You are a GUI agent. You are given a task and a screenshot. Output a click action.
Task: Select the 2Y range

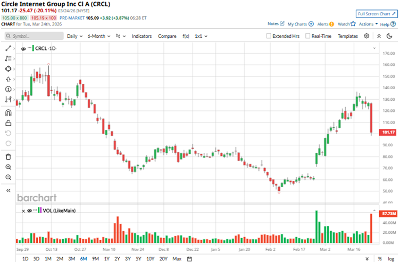(117, 259)
